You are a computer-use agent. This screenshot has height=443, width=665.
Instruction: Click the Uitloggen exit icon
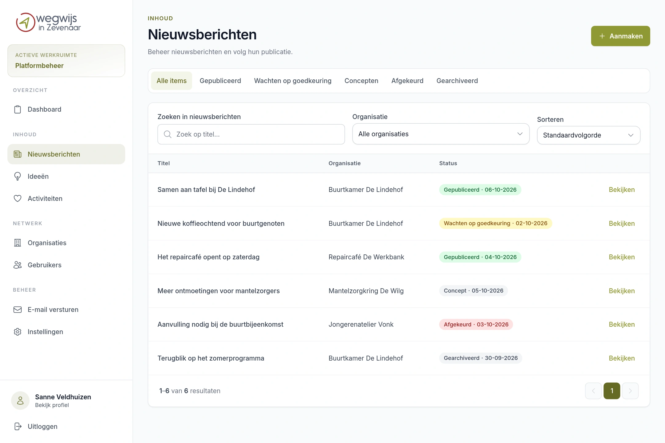pos(18,426)
